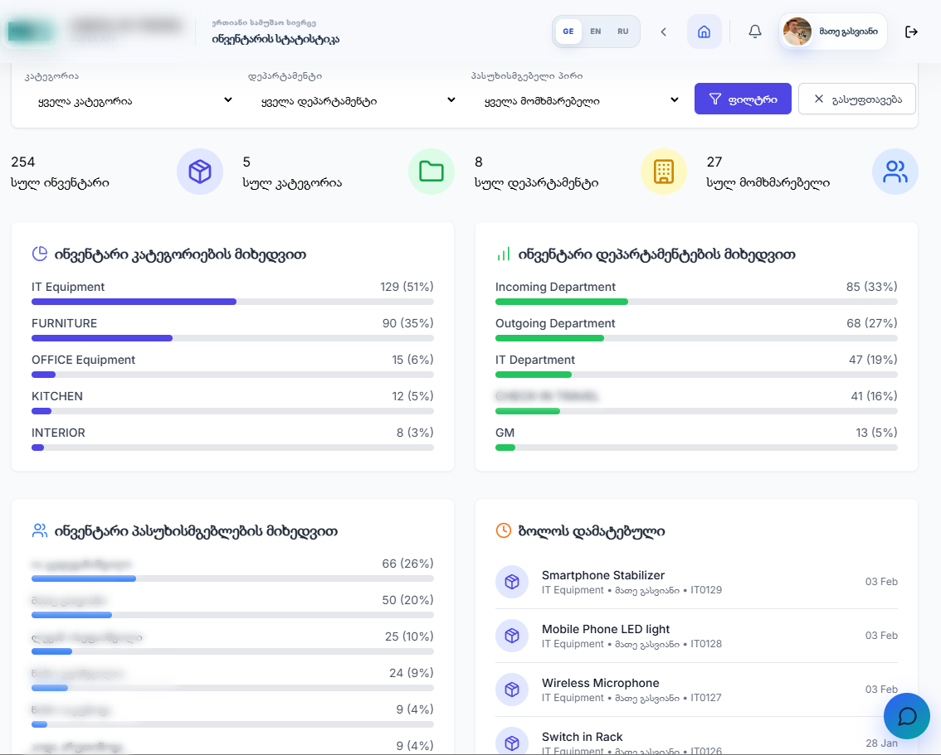Select the IT Department label
941x755 pixels.
coord(535,361)
